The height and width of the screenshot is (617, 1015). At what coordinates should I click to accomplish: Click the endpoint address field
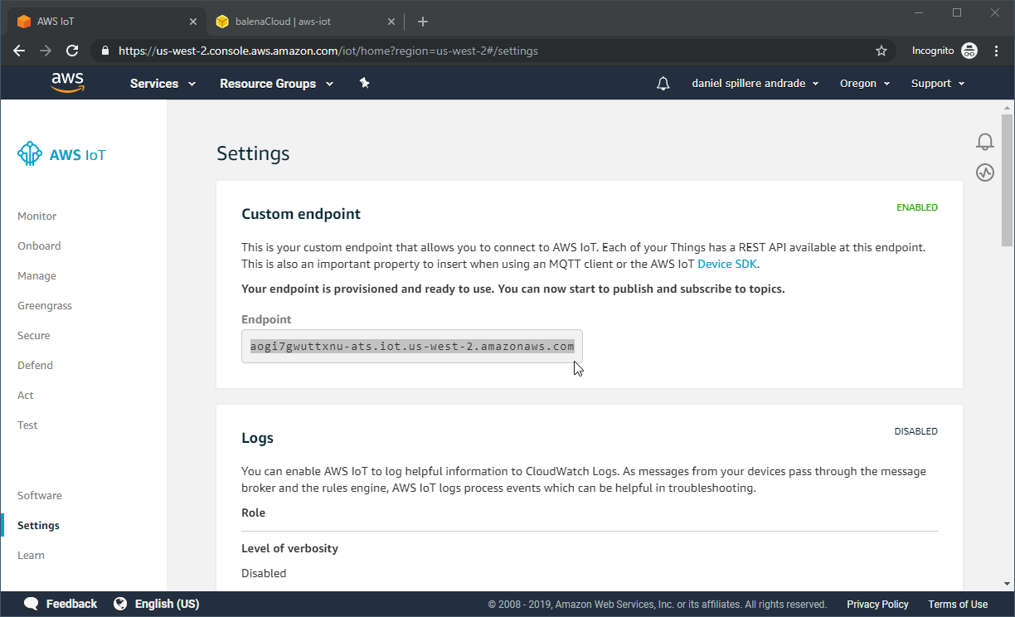click(x=412, y=347)
